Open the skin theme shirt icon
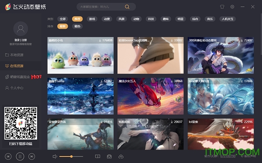 pyautogui.click(x=222, y=7)
